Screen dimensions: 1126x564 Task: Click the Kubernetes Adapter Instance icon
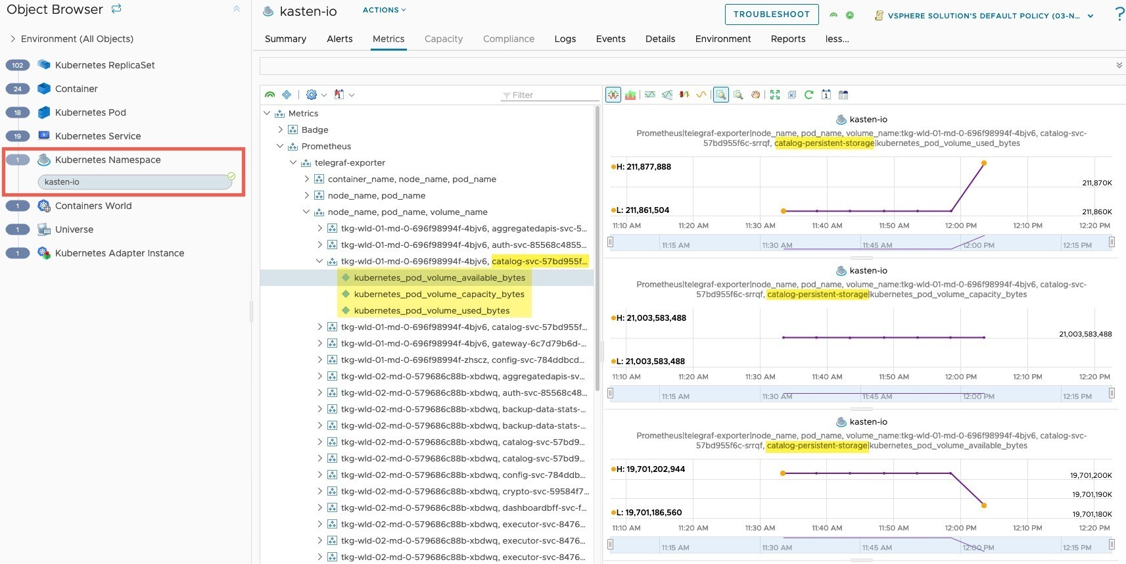point(44,253)
